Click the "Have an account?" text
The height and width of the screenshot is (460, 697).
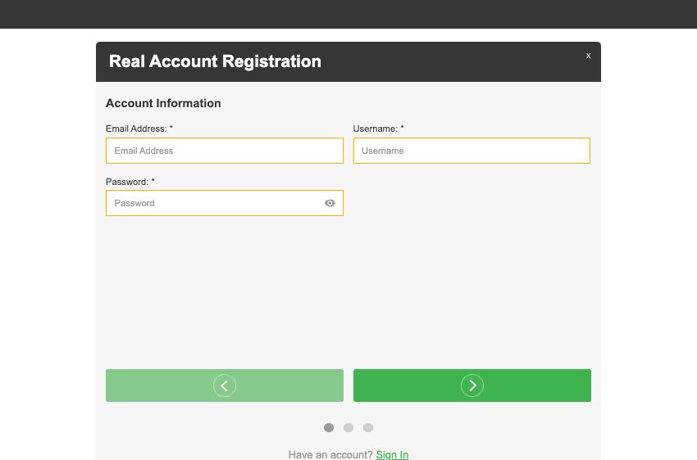tap(330, 454)
